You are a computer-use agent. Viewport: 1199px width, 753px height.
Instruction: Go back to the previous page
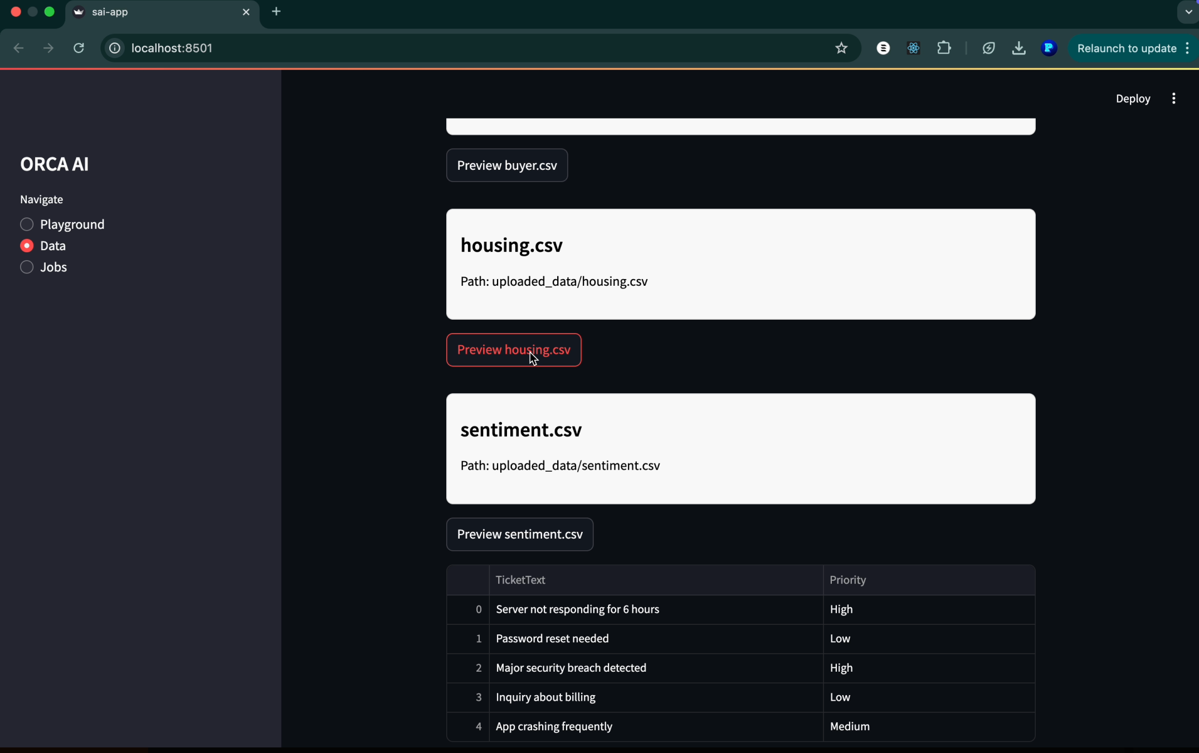coord(18,48)
